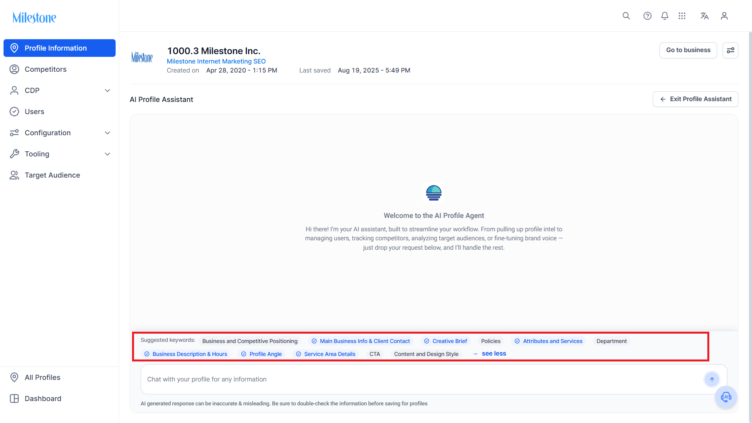Expand the Tooling menu chevron

107,154
